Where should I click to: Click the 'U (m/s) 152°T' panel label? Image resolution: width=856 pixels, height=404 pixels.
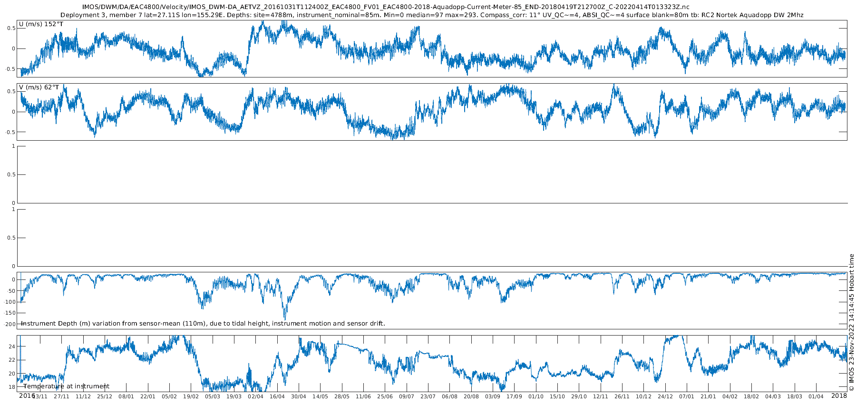coord(41,24)
